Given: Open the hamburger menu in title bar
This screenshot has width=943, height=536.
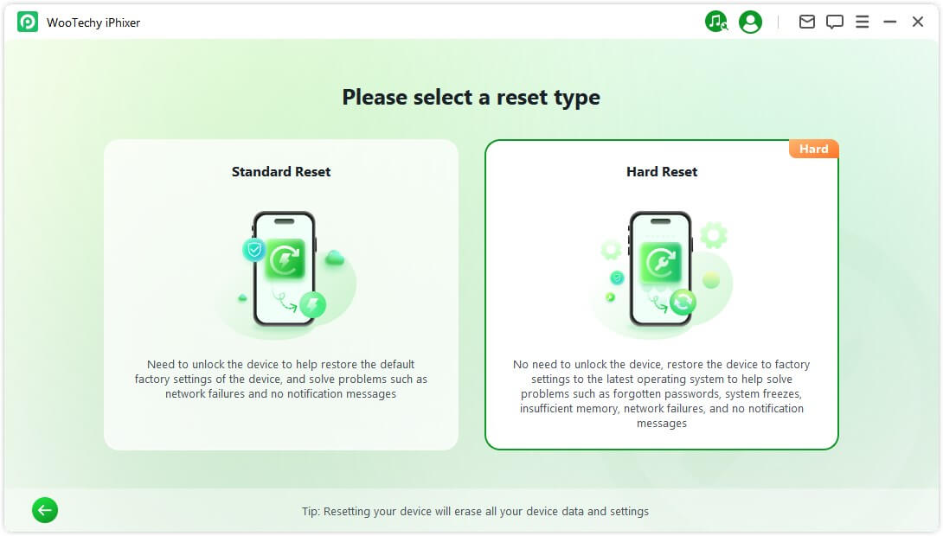Looking at the screenshot, I should click(x=862, y=22).
